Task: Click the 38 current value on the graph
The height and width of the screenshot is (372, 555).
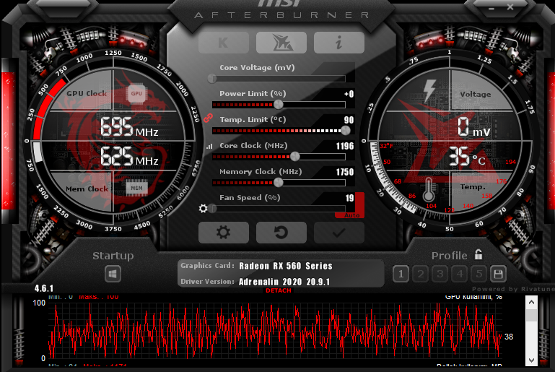Action: 509,337
